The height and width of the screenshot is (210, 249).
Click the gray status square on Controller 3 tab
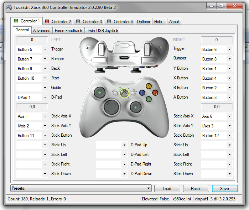[78, 21]
